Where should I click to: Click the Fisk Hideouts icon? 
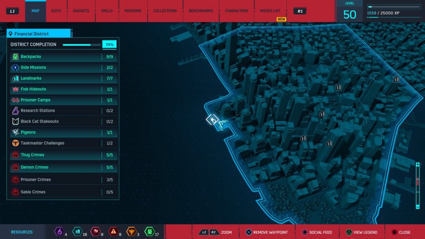coord(15,89)
